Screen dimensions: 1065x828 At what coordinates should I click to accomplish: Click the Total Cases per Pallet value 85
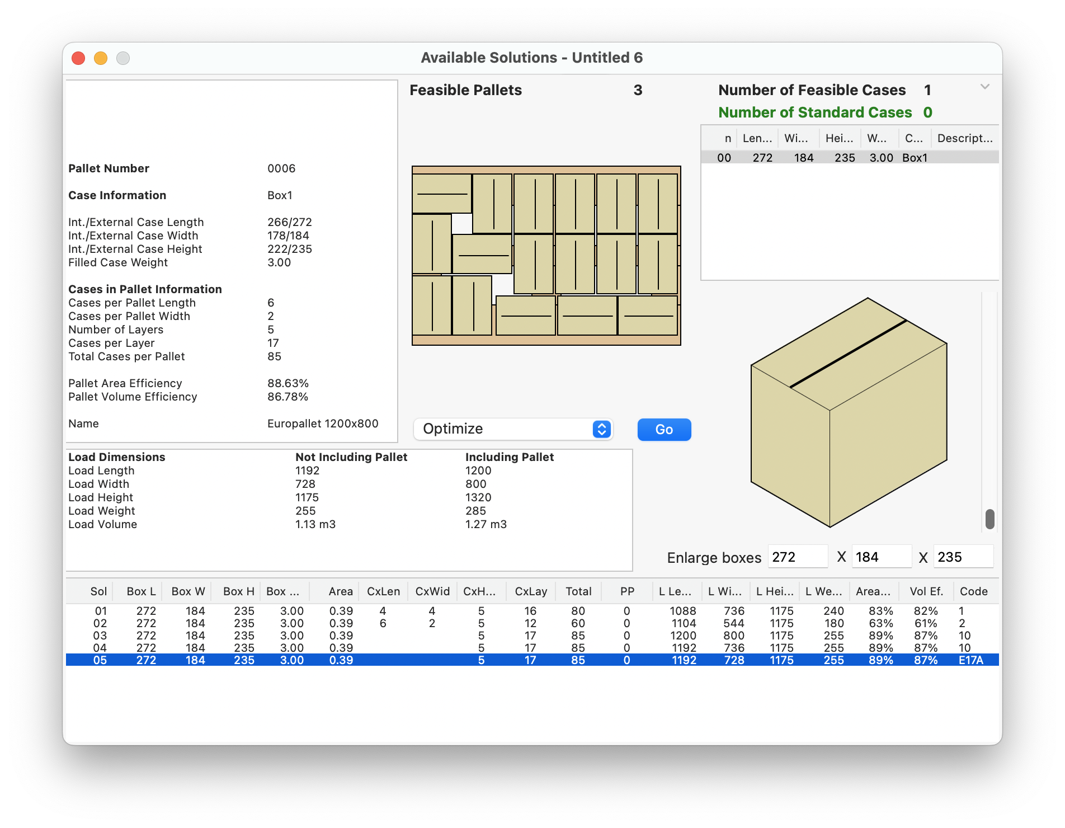click(274, 356)
